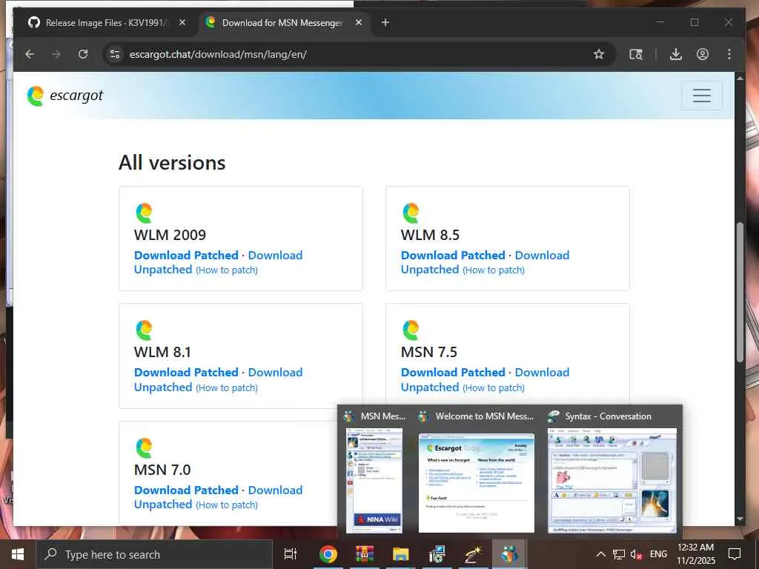Download Patched MSN 7.5

point(453,373)
